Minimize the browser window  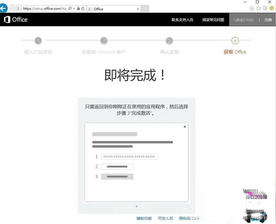pyautogui.click(x=245, y=2)
